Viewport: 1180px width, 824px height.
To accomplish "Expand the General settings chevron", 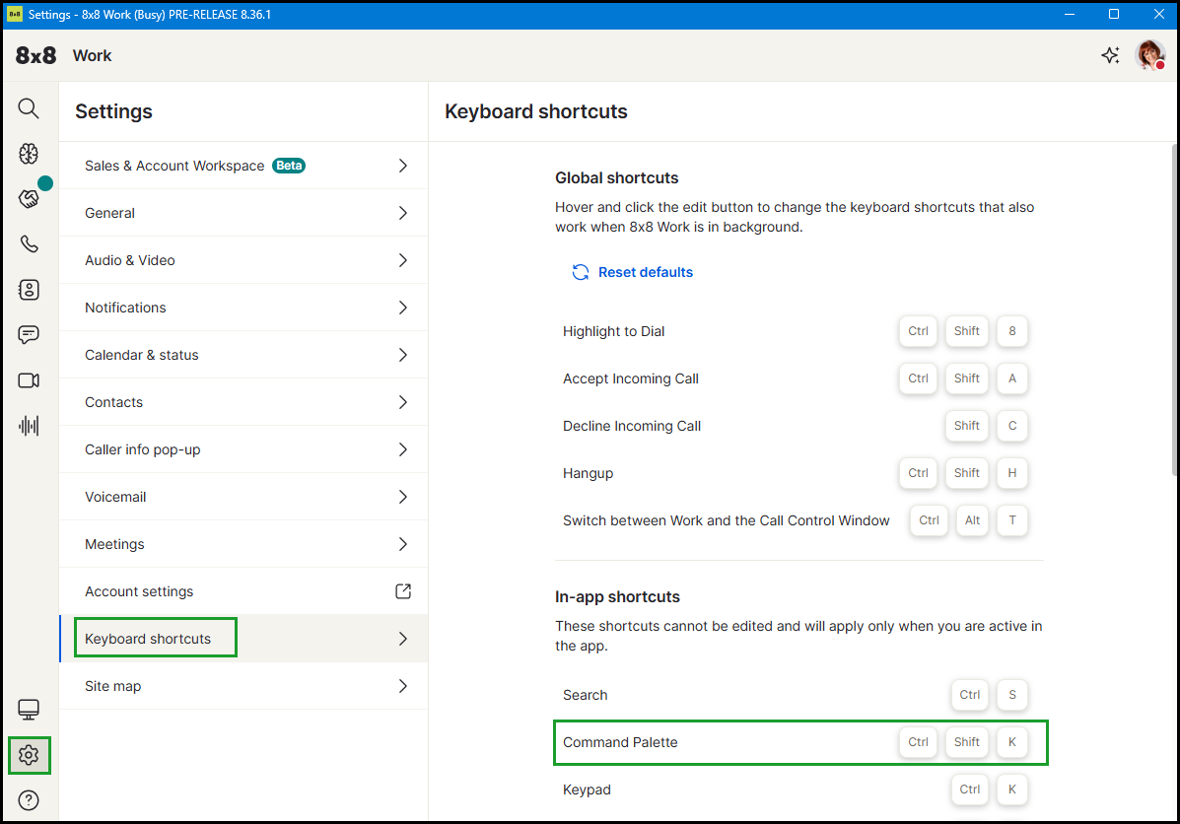I will point(403,213).
